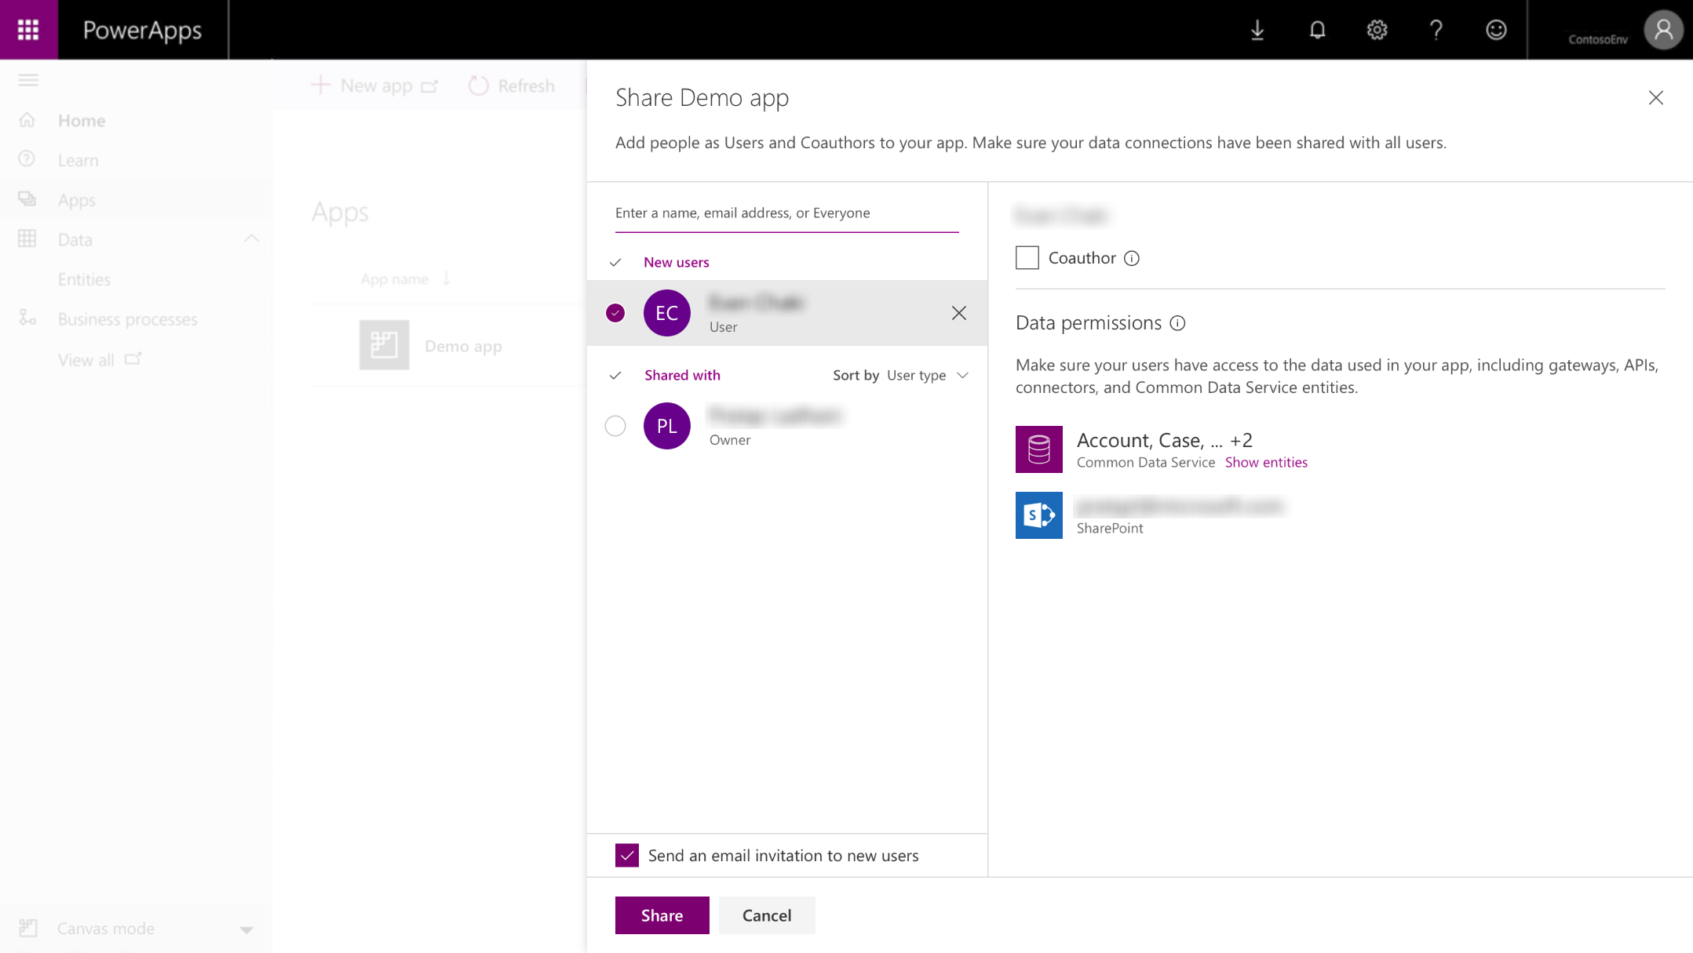1693x953 pixels.
Task: Click the PowerApps grid/waffle menu icon
Action: click(x=29, y=29)
